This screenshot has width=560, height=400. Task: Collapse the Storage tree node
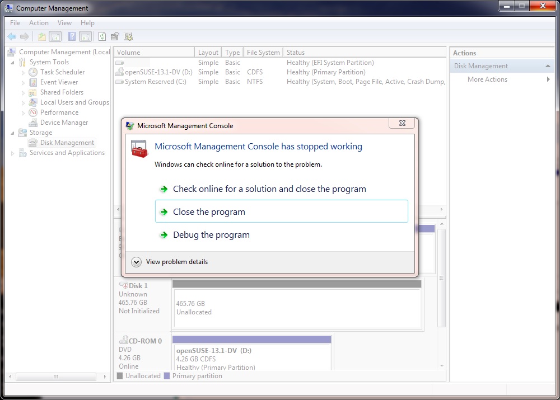[x=12, y=133]
